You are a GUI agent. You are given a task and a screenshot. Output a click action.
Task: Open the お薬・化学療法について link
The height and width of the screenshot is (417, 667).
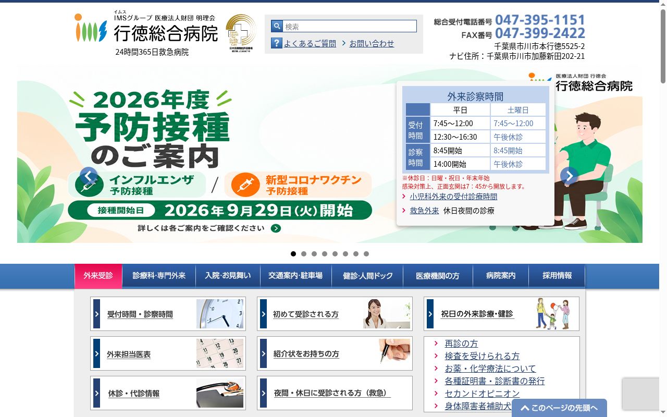(490, 369)
